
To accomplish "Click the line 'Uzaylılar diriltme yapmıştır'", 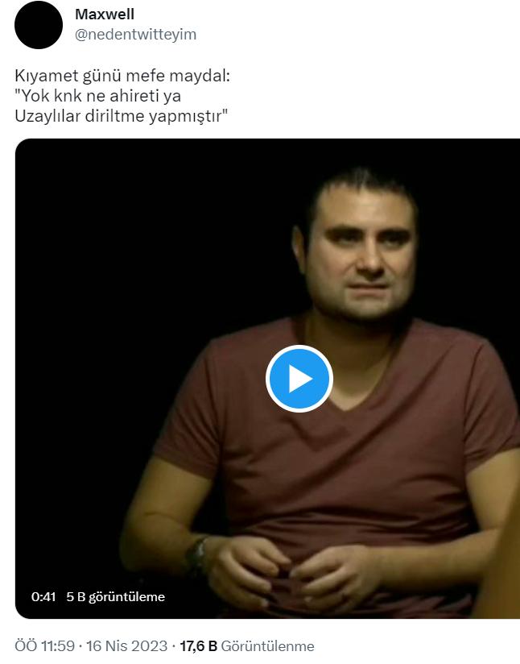I will [x=122, y=116].
